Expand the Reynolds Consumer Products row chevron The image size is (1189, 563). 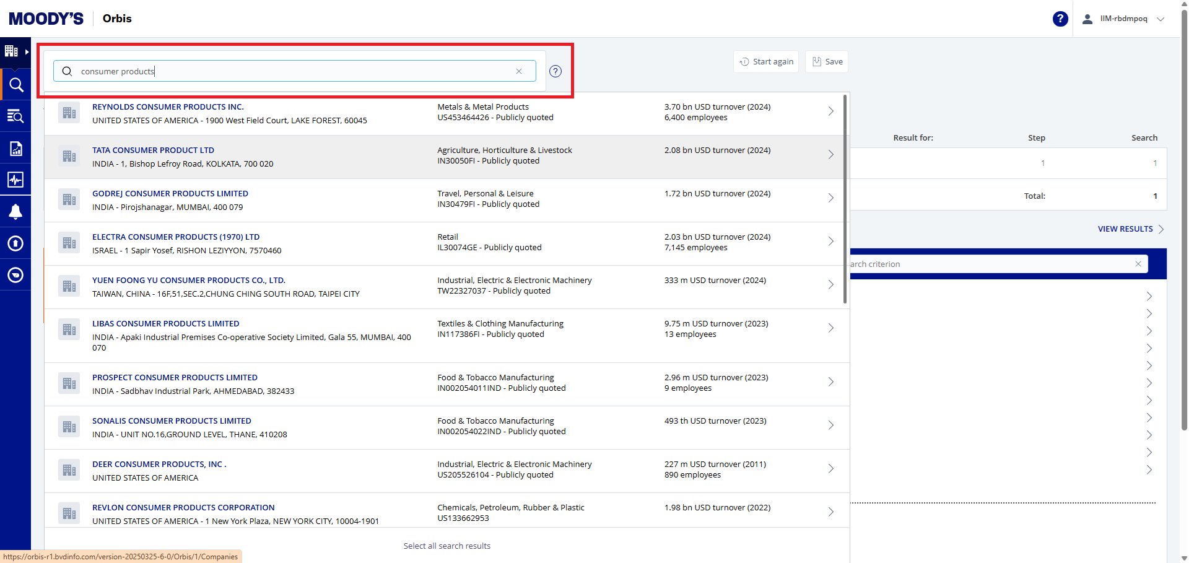[x=830, y=111]
